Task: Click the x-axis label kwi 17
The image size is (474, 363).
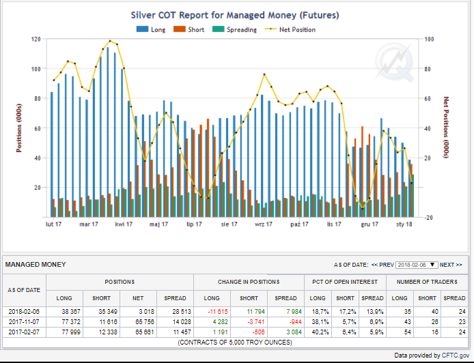Action: (124, 224)
